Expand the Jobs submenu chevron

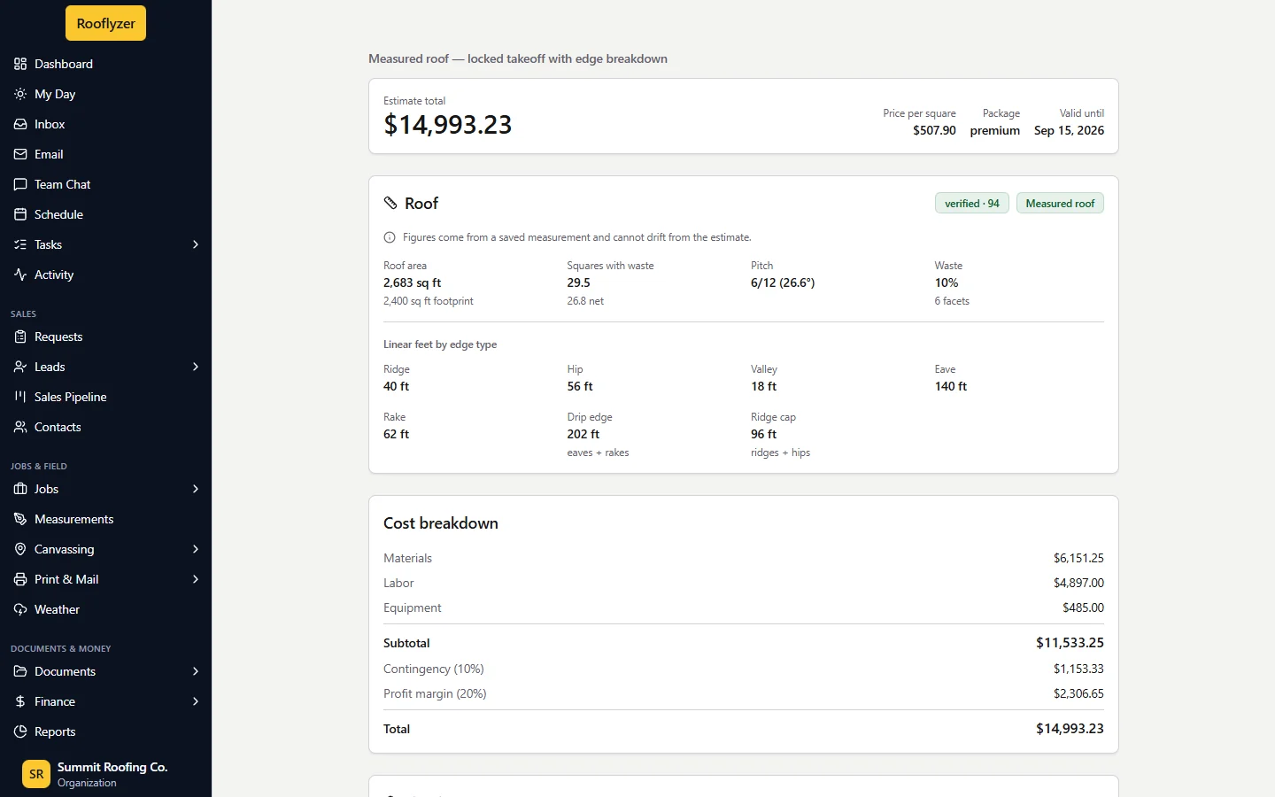coord(196,489)
